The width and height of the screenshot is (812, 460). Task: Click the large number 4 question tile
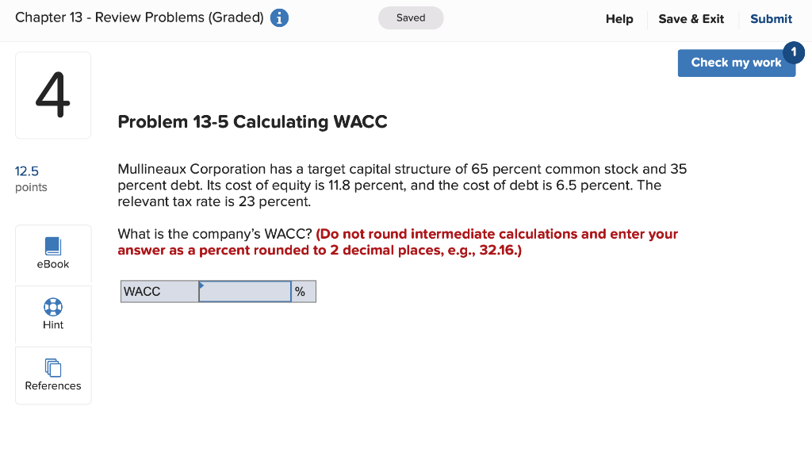tap(52, 94)
